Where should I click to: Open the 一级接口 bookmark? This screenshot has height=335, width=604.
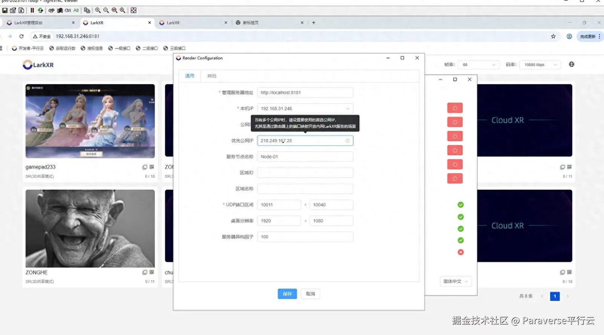click(x=119, y=48)
